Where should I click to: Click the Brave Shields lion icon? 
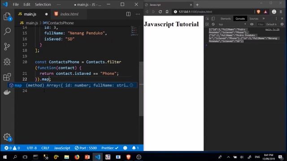tap(258, 12)
